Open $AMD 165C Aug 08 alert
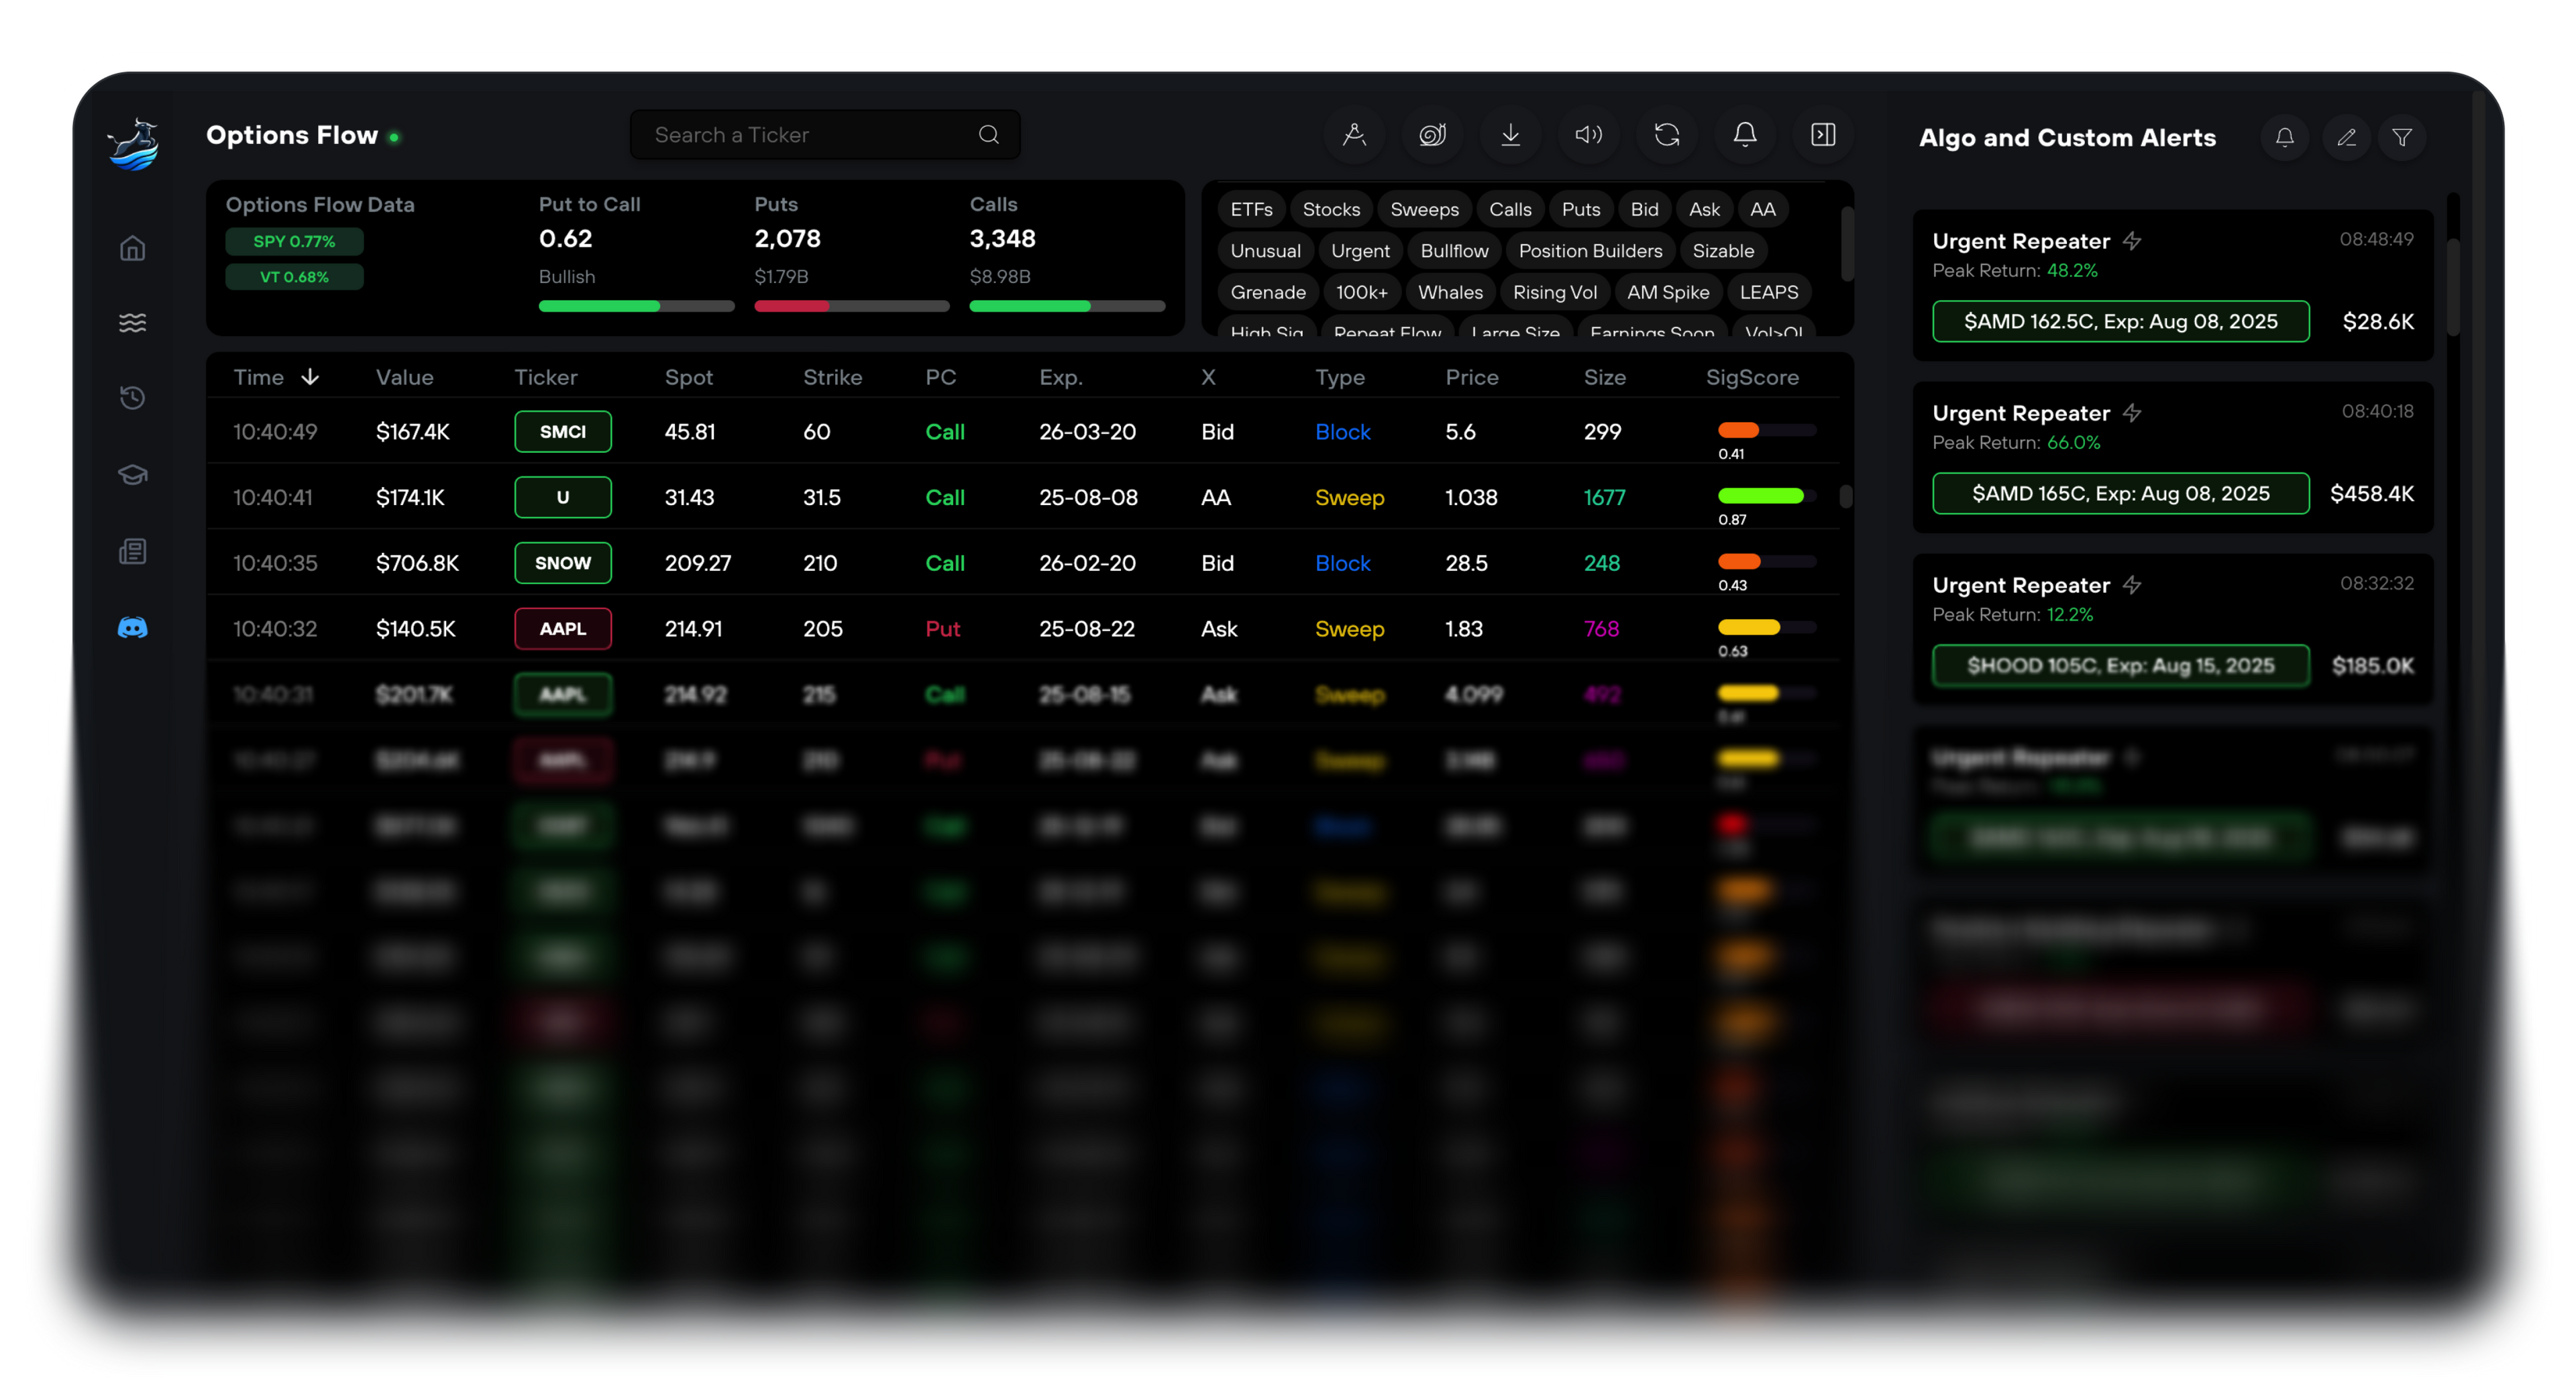Viewport: 2576px width, 1392px height. (x=2120, y=494)
